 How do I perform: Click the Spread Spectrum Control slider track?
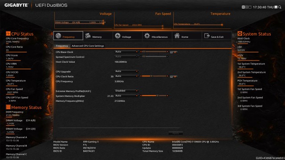pos(154,56)
